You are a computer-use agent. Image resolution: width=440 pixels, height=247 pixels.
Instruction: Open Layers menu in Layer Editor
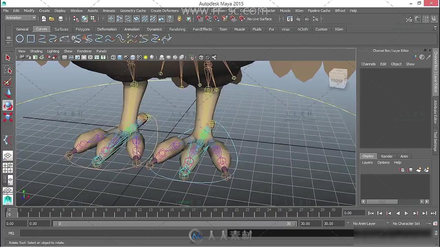(367, 163)
